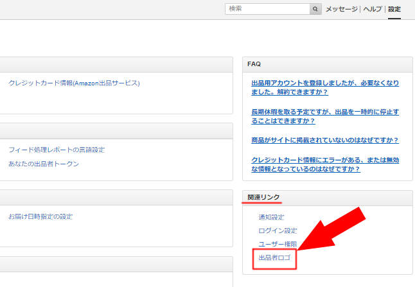Open 通知設定 in related links
This screenshot has width=415, height=287.
pyautogui.click(x=271, y=217)
